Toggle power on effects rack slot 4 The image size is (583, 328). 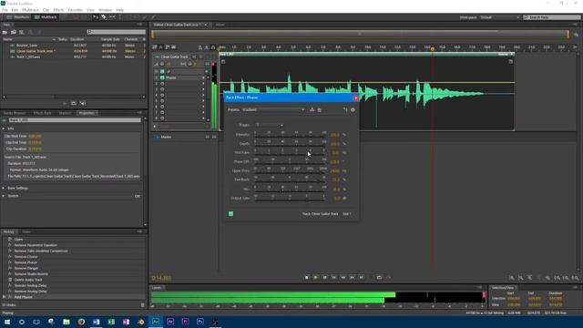tap(162, 95)
